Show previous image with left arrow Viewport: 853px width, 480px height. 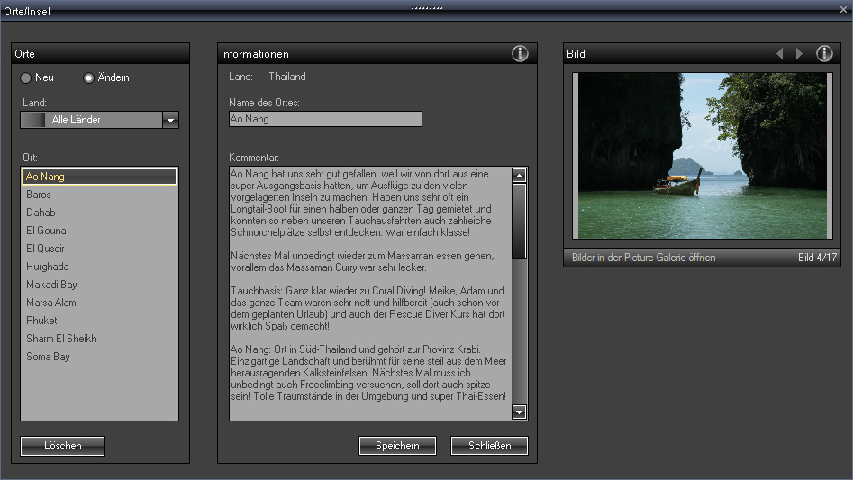[780, 54]
